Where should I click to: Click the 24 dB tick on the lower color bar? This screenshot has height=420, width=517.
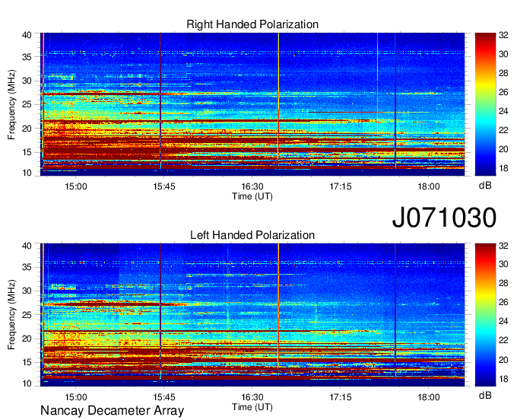503,321
